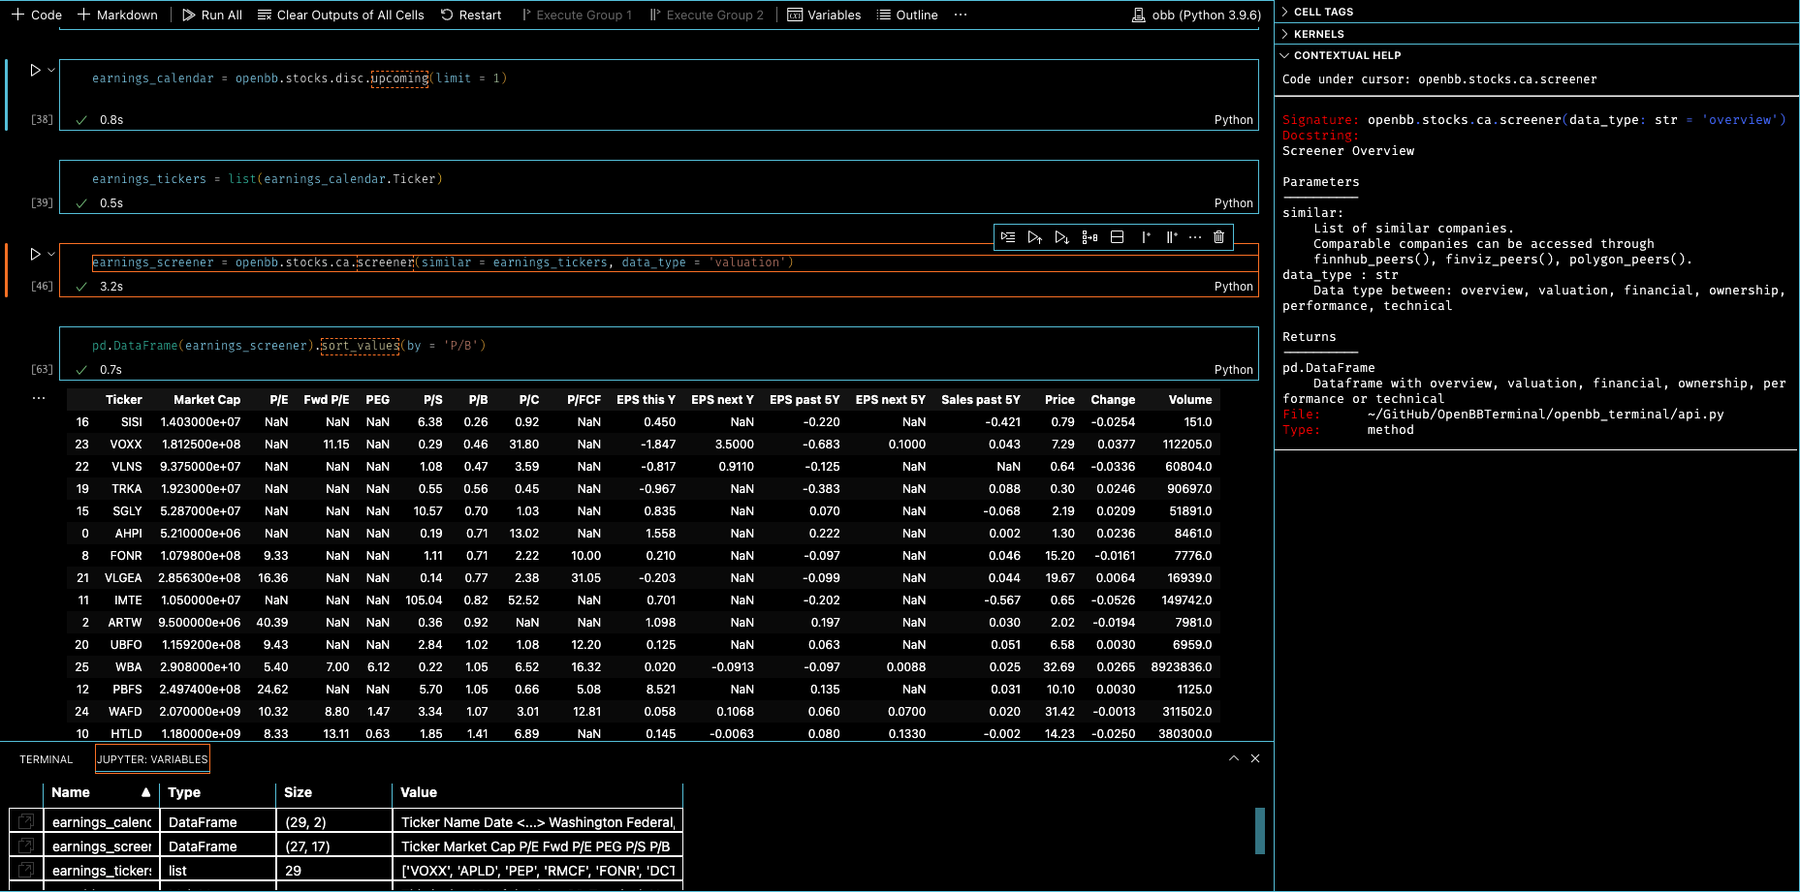Show earnings_calendar in data viewer

click(26, 821)
